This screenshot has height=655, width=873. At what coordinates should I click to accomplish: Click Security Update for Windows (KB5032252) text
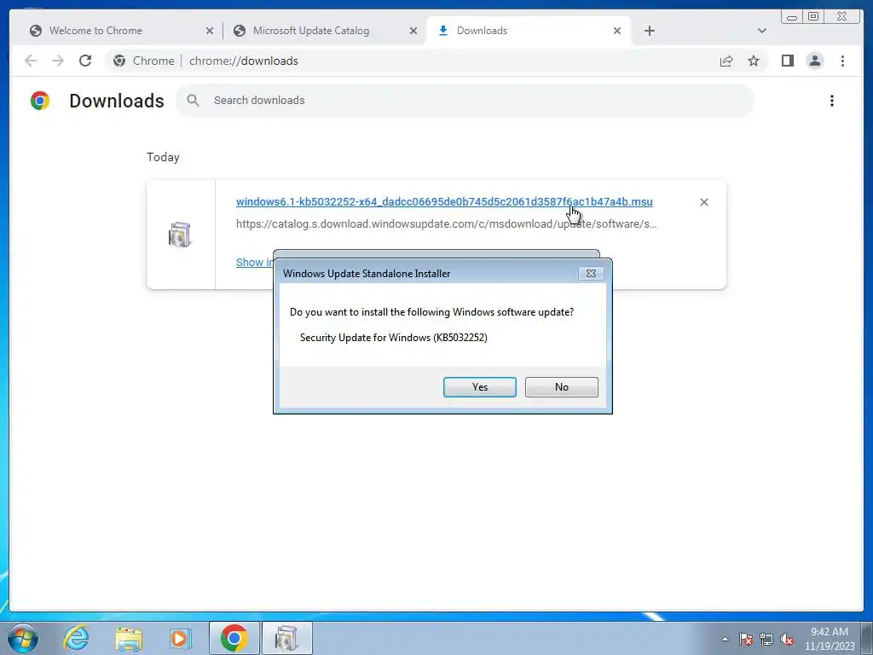point(394,338)
